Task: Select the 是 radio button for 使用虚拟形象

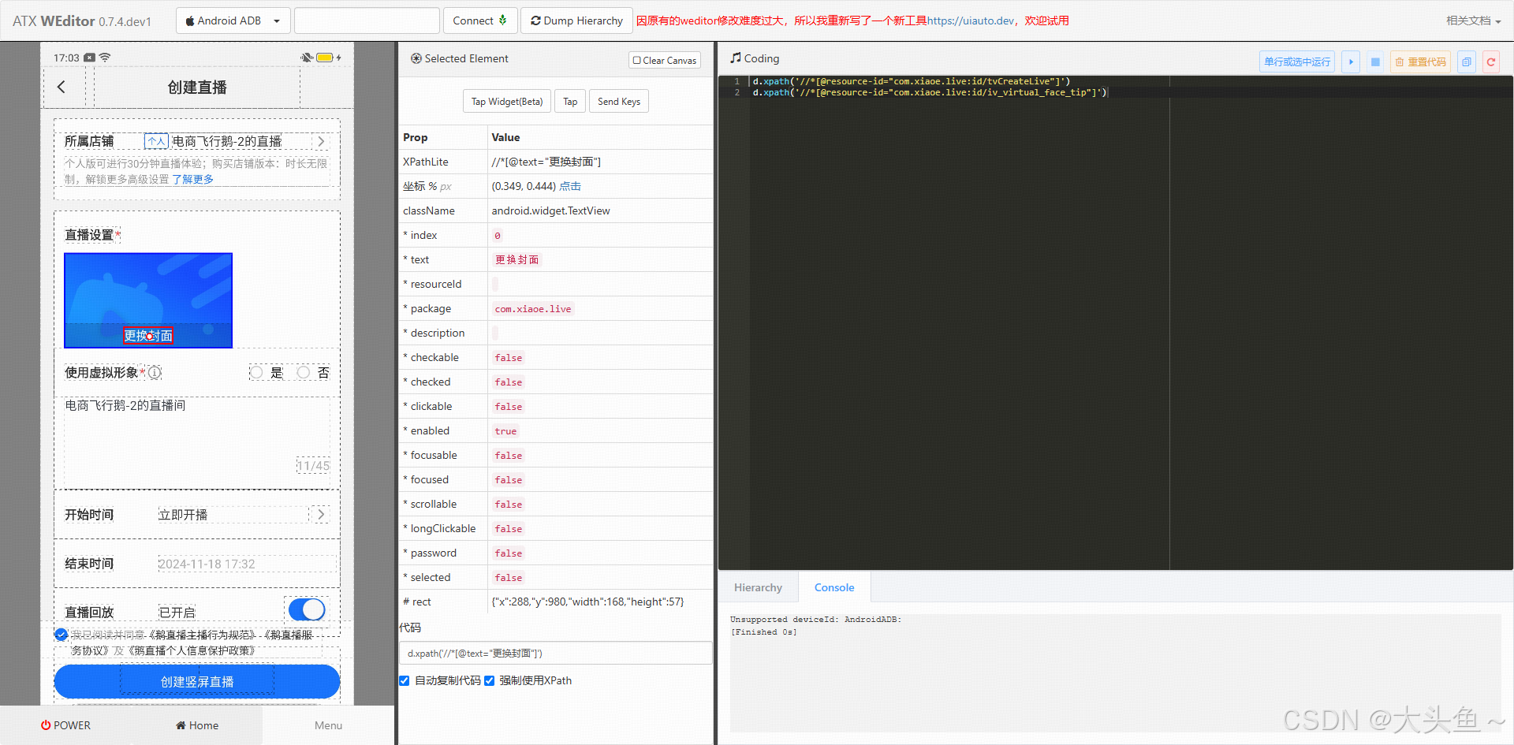Action: (256, 372)
